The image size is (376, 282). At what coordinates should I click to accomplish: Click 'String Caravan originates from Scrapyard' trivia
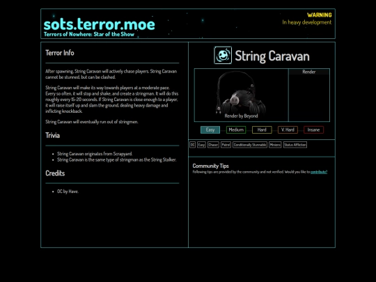click(95, 154)
